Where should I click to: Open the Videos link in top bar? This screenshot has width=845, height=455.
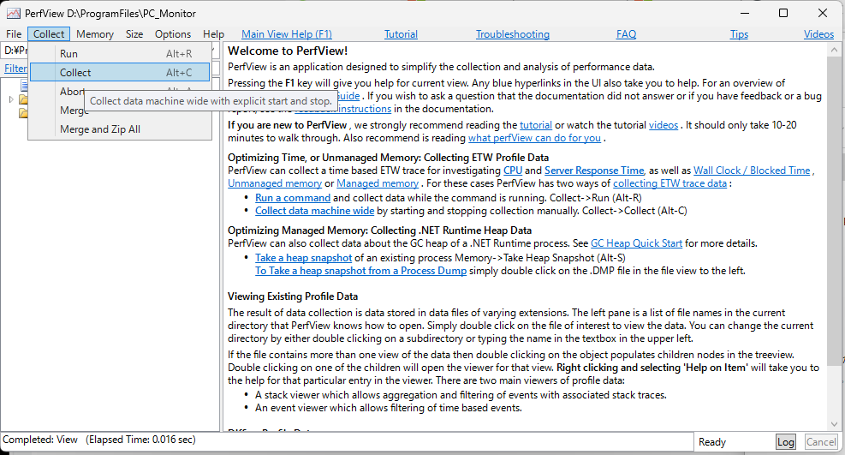(818, 34)
